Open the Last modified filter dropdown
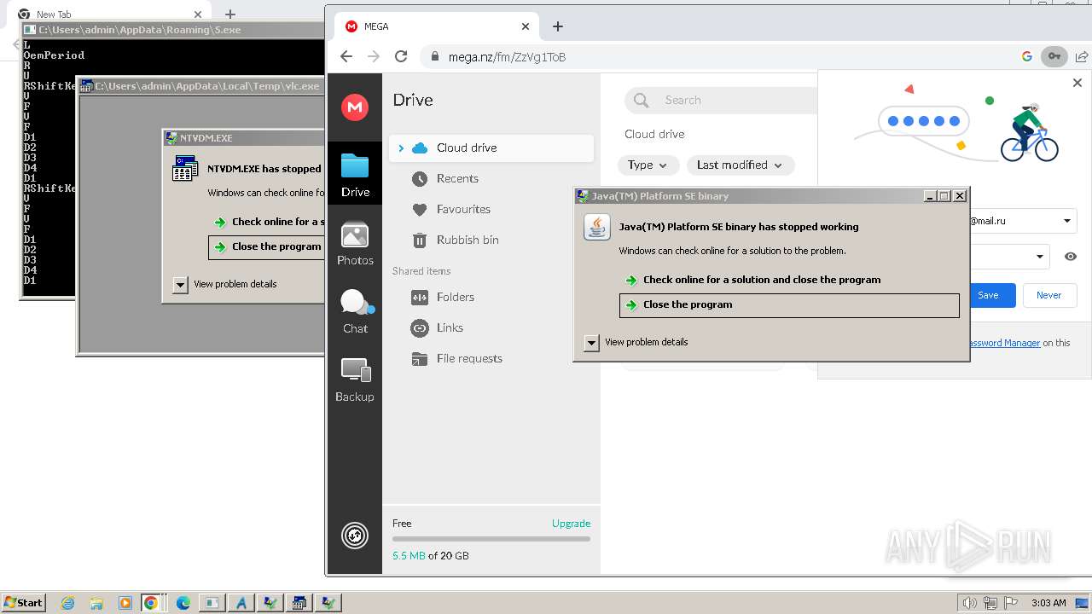 (740, 165)
